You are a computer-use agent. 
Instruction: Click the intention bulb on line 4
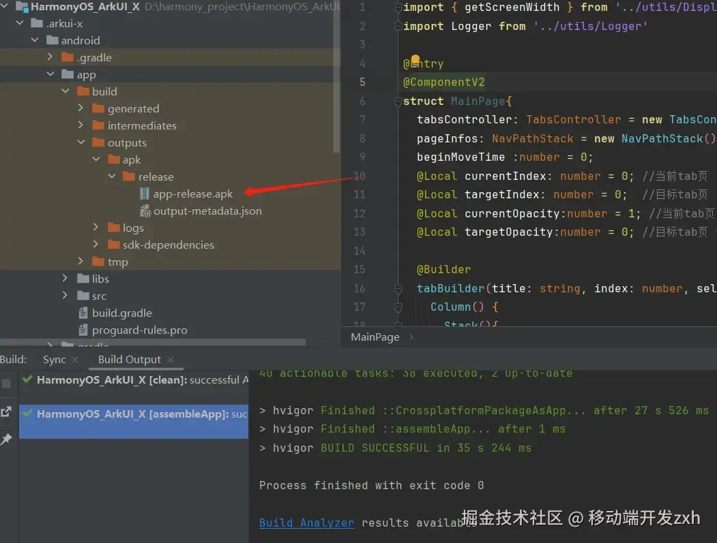415,60
